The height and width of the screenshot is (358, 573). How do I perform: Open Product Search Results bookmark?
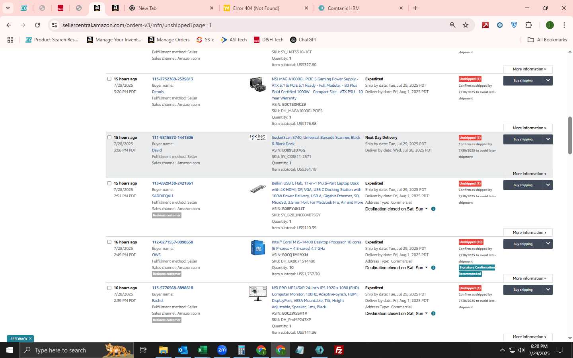click(x=52, y=40)
